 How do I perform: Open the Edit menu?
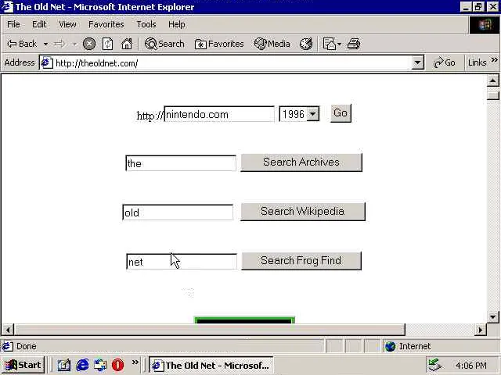[x=39, y=24]
